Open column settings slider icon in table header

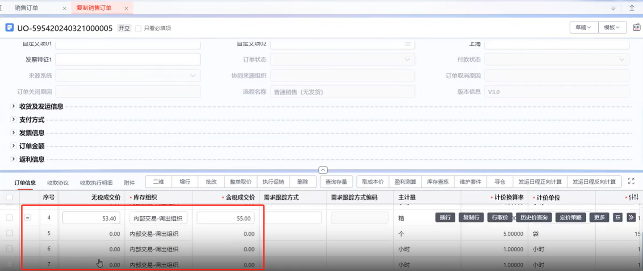(633, 197)
